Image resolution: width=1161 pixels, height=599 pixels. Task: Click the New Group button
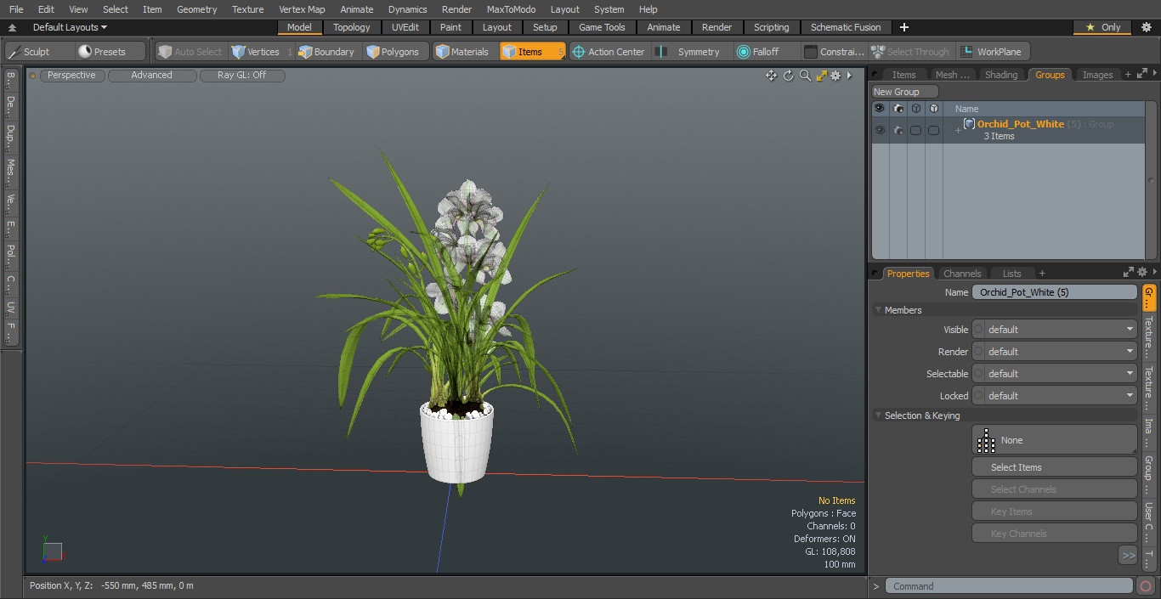click(904, 92)
